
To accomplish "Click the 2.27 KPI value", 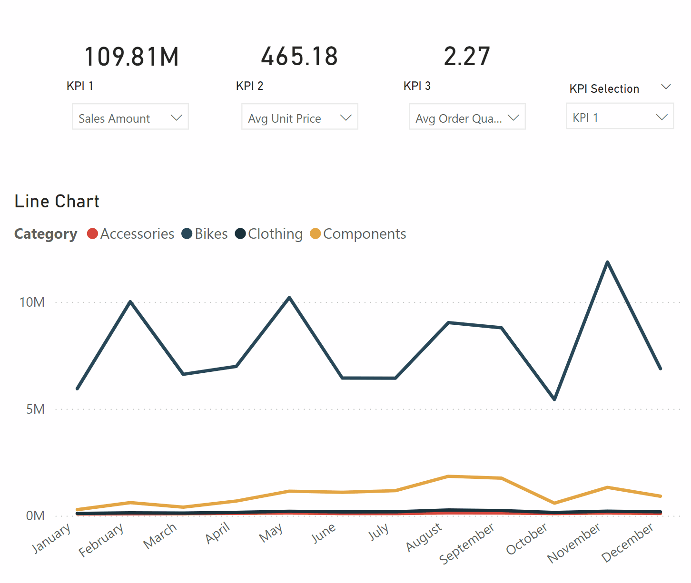I will 467,56.
